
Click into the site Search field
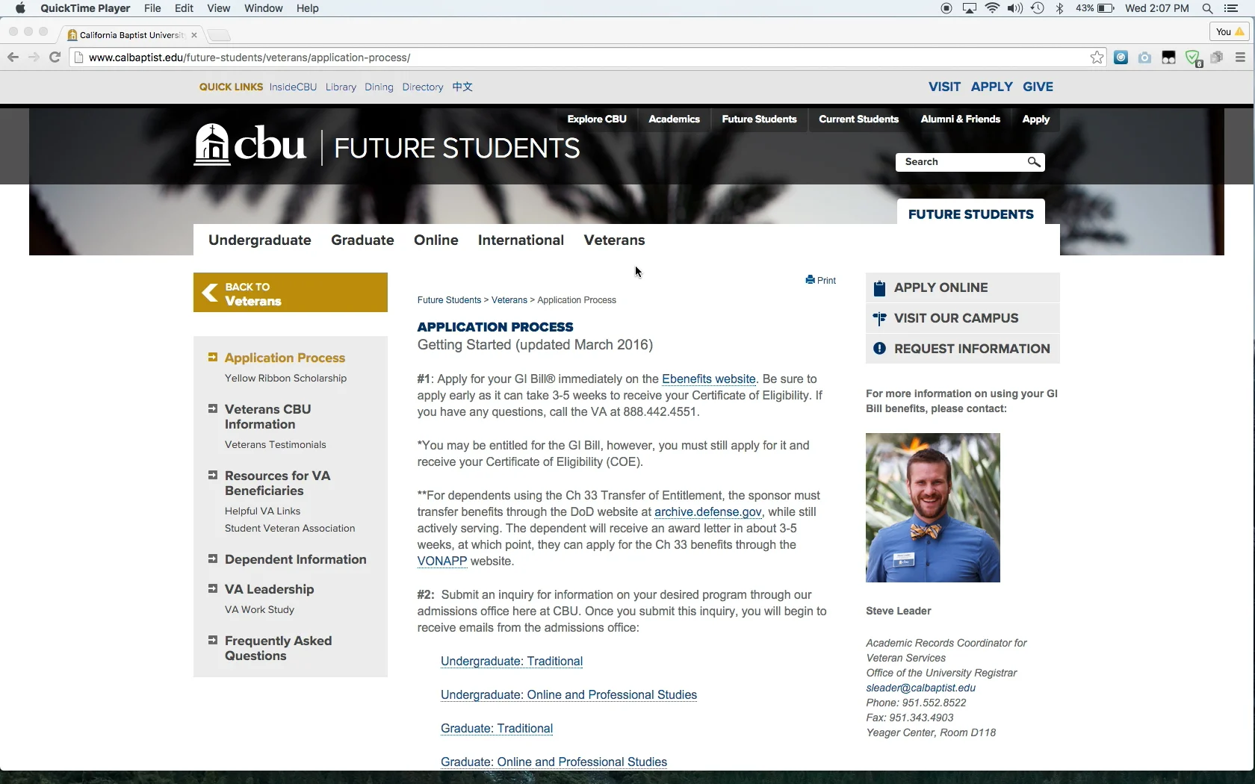tap(960, 162)
